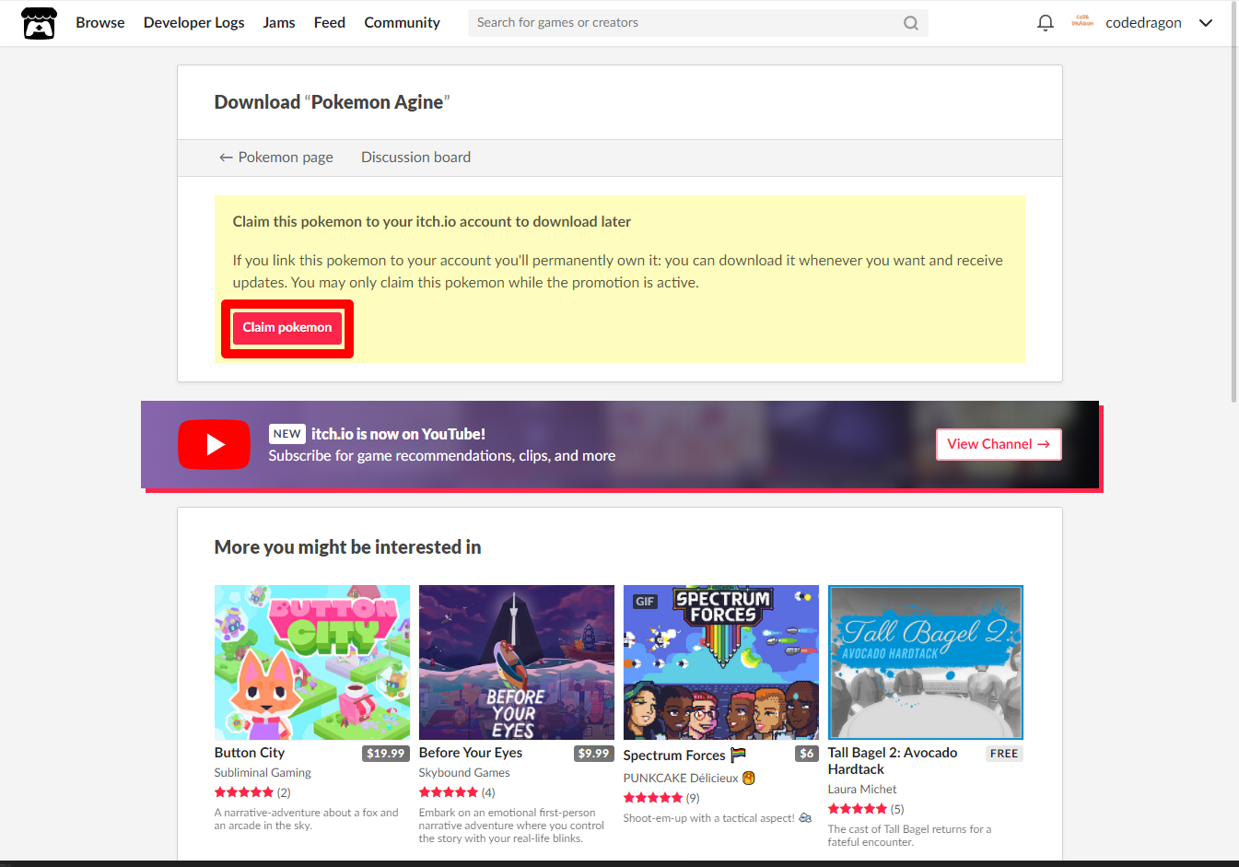Screen dimensions: 1239x867
Task: Click the Spectrum Forces star rating
Action: pyautogui.click(x=653, y=798)
